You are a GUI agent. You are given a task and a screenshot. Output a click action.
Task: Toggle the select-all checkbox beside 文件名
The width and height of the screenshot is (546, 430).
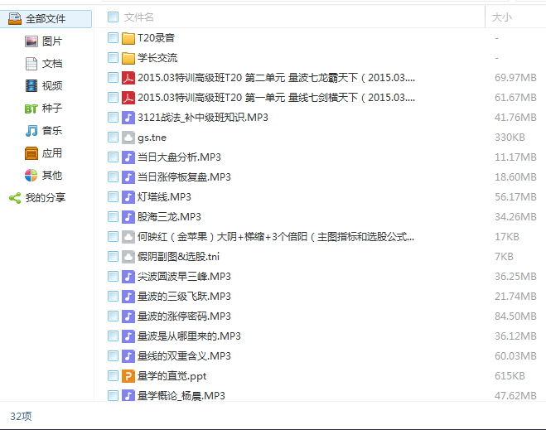113,17
